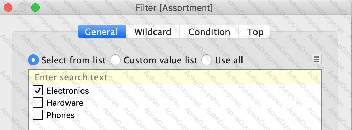
Task: Enable the 'Use all' radio option
Action: tap(207, 60)
